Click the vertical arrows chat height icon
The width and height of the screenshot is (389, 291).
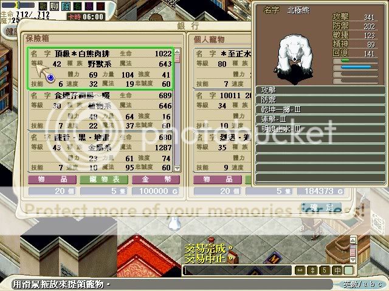click(313, 270)
